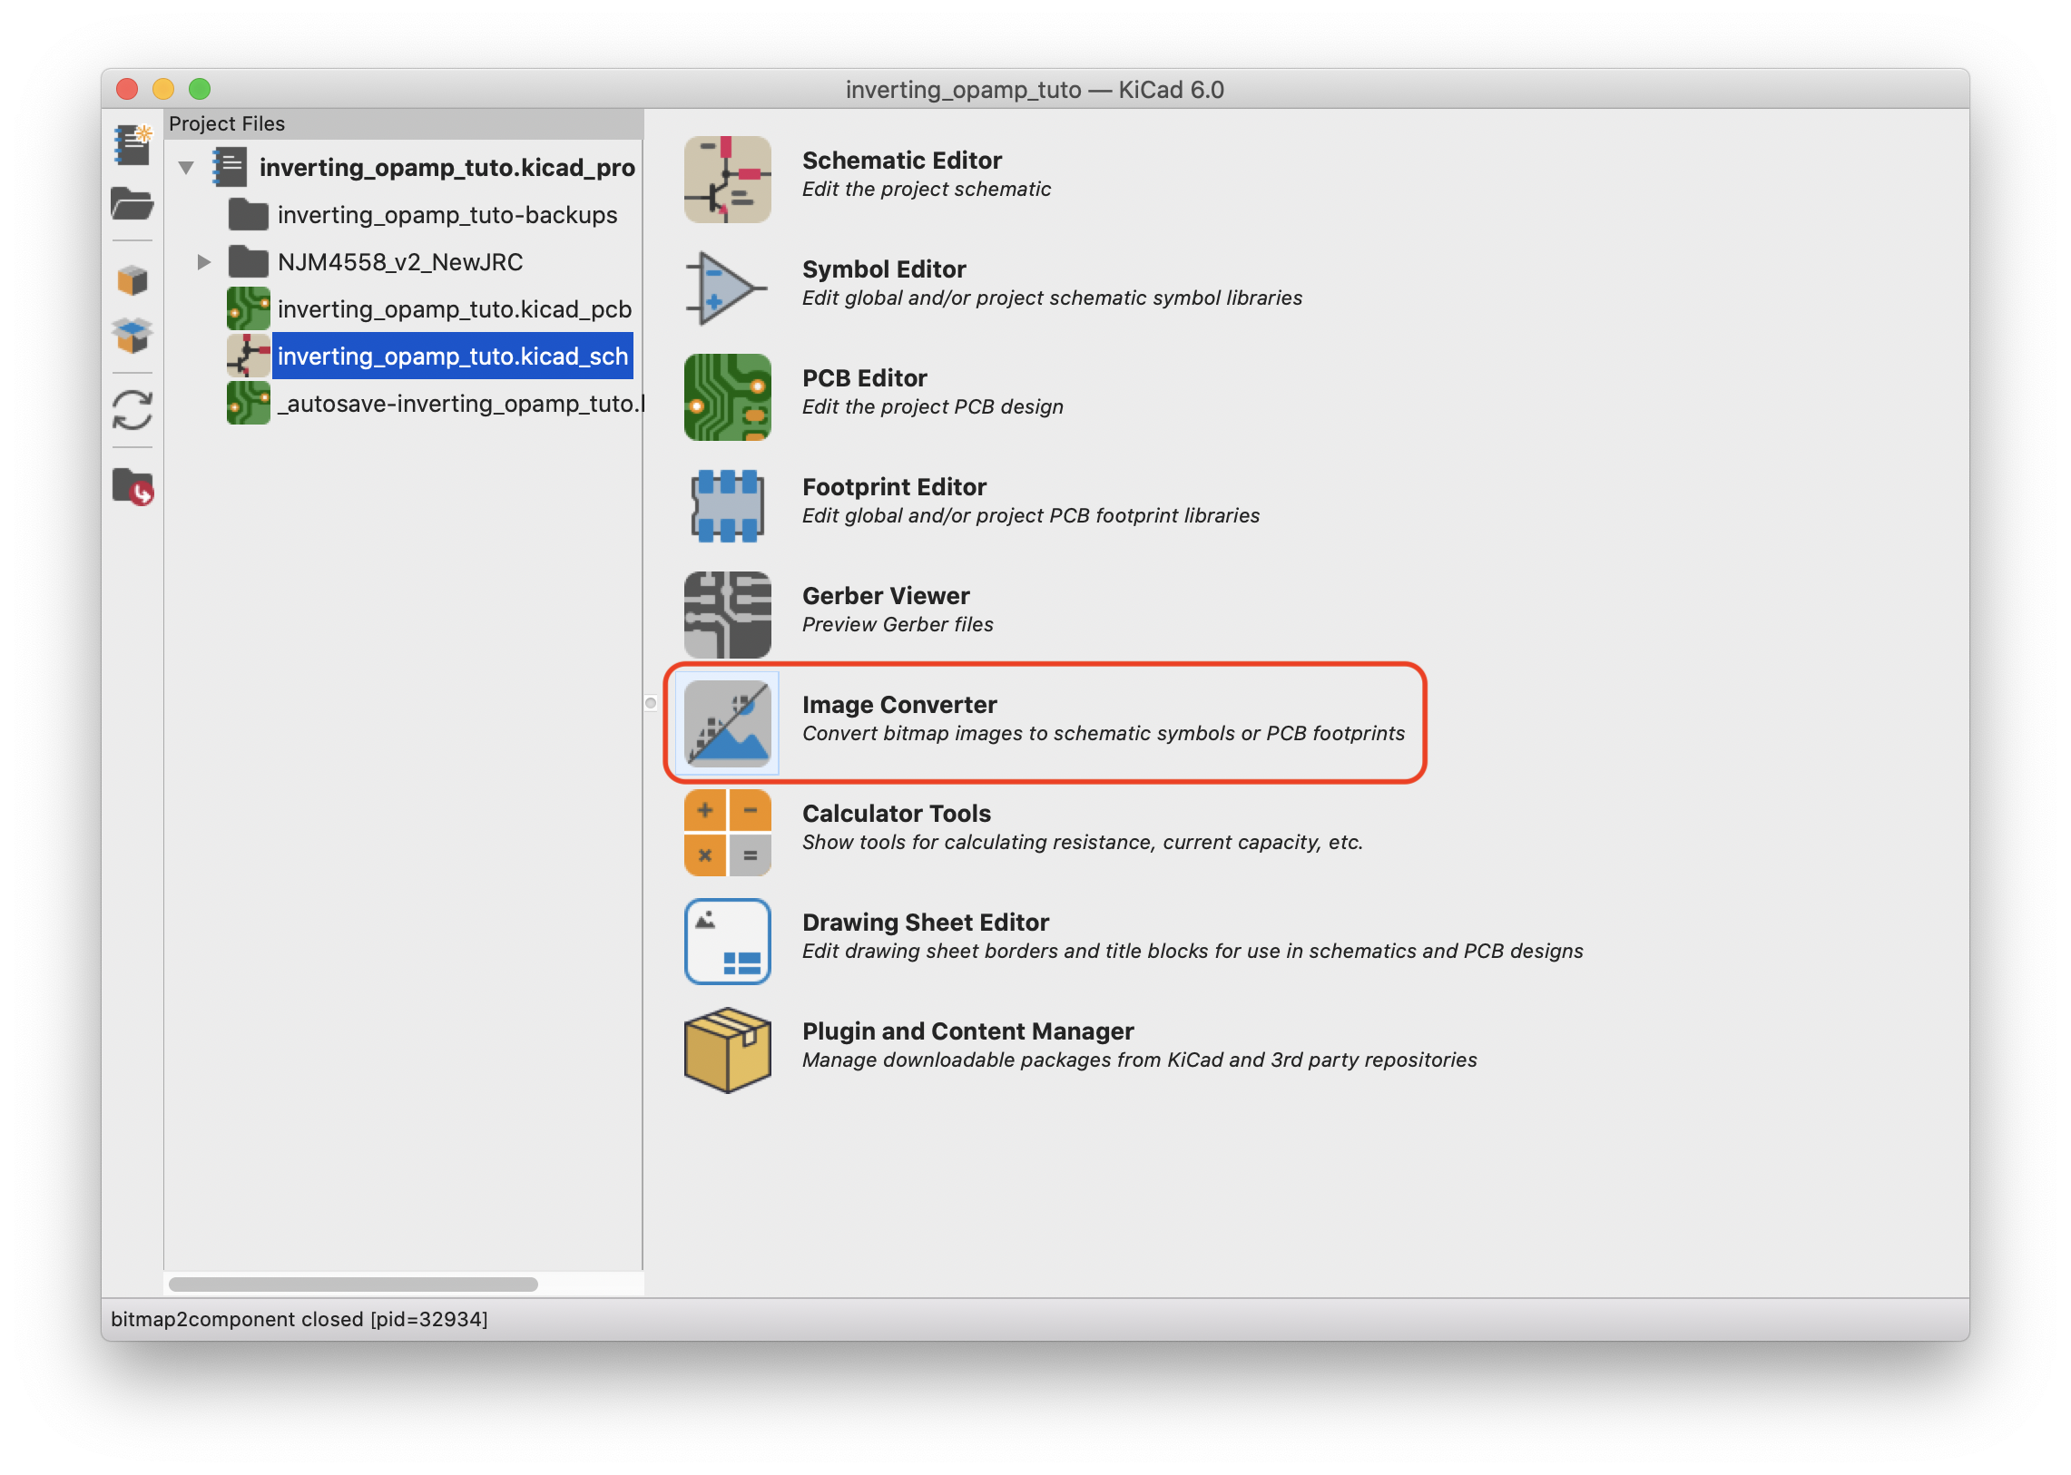Click the folder icon beside NJM4558_v2_NewJRC
The width and height of the screenshot is (2071, 1475).
(248, 262)
